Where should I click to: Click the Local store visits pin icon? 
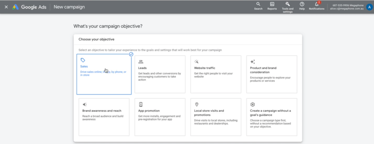(197, 104)
